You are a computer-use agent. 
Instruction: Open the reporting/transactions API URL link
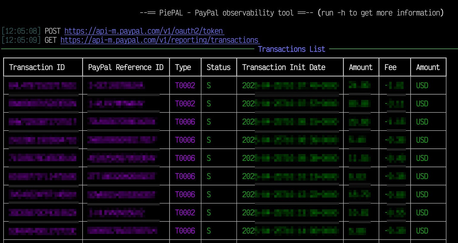pyautogui.click(x=160, y=40)
